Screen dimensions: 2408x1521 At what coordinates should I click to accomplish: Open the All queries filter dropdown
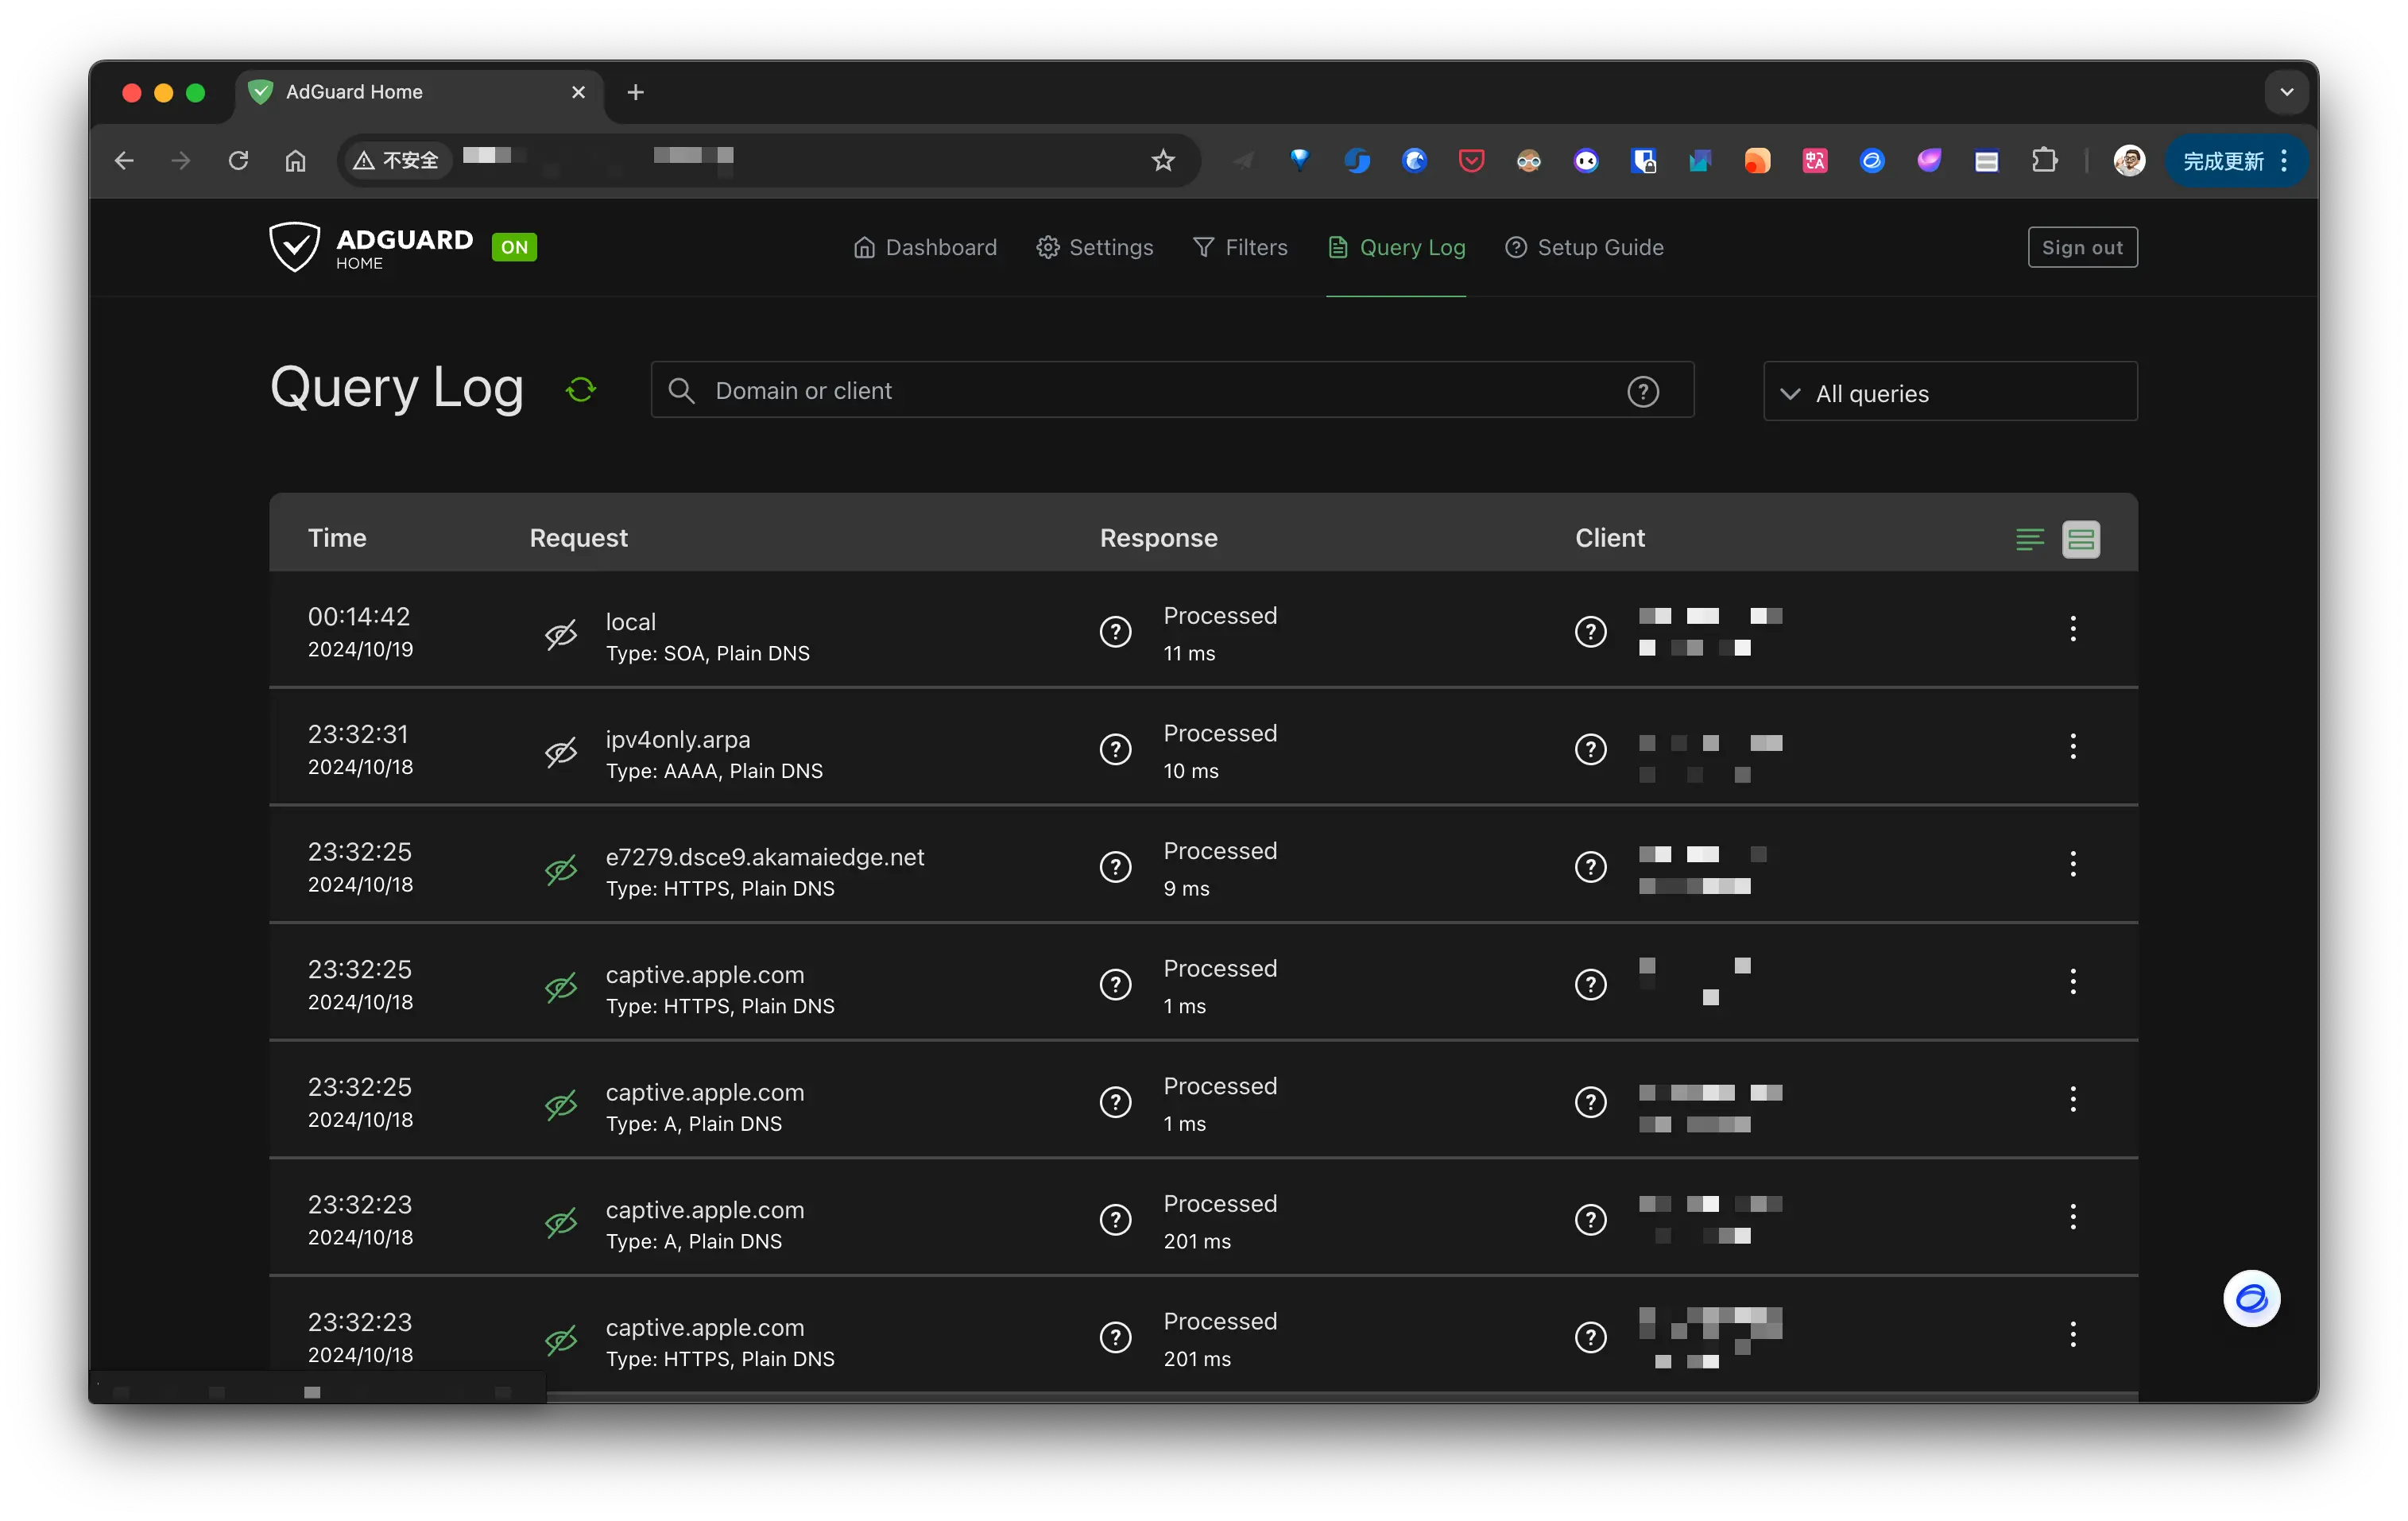(x=1949, y=392)
